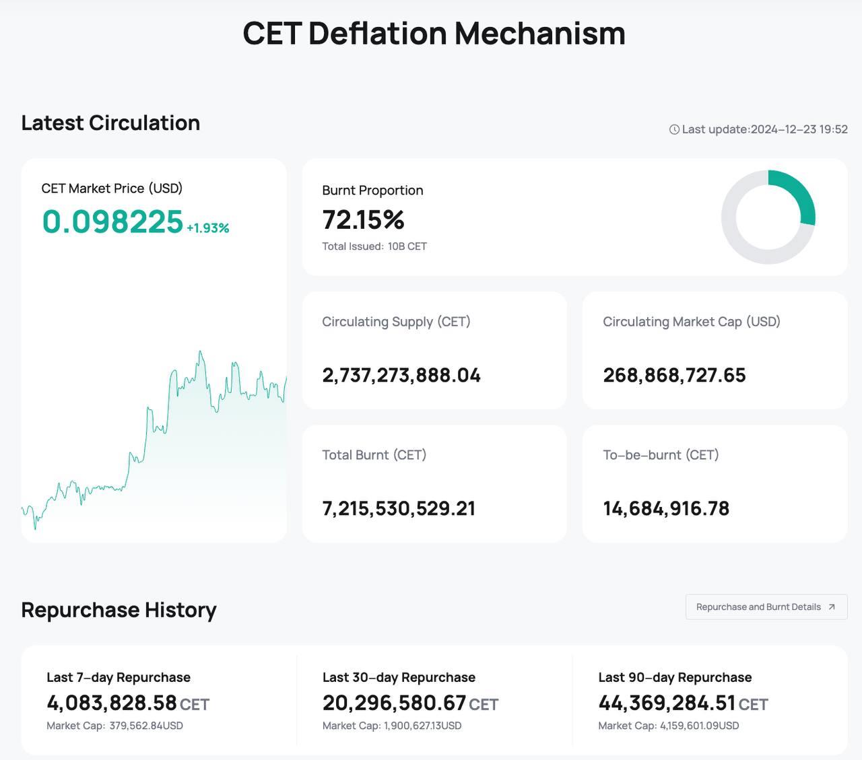Screen dimensions: 862x760
Task: Click the clock icon beside Last update
Action: coord(674,129)
